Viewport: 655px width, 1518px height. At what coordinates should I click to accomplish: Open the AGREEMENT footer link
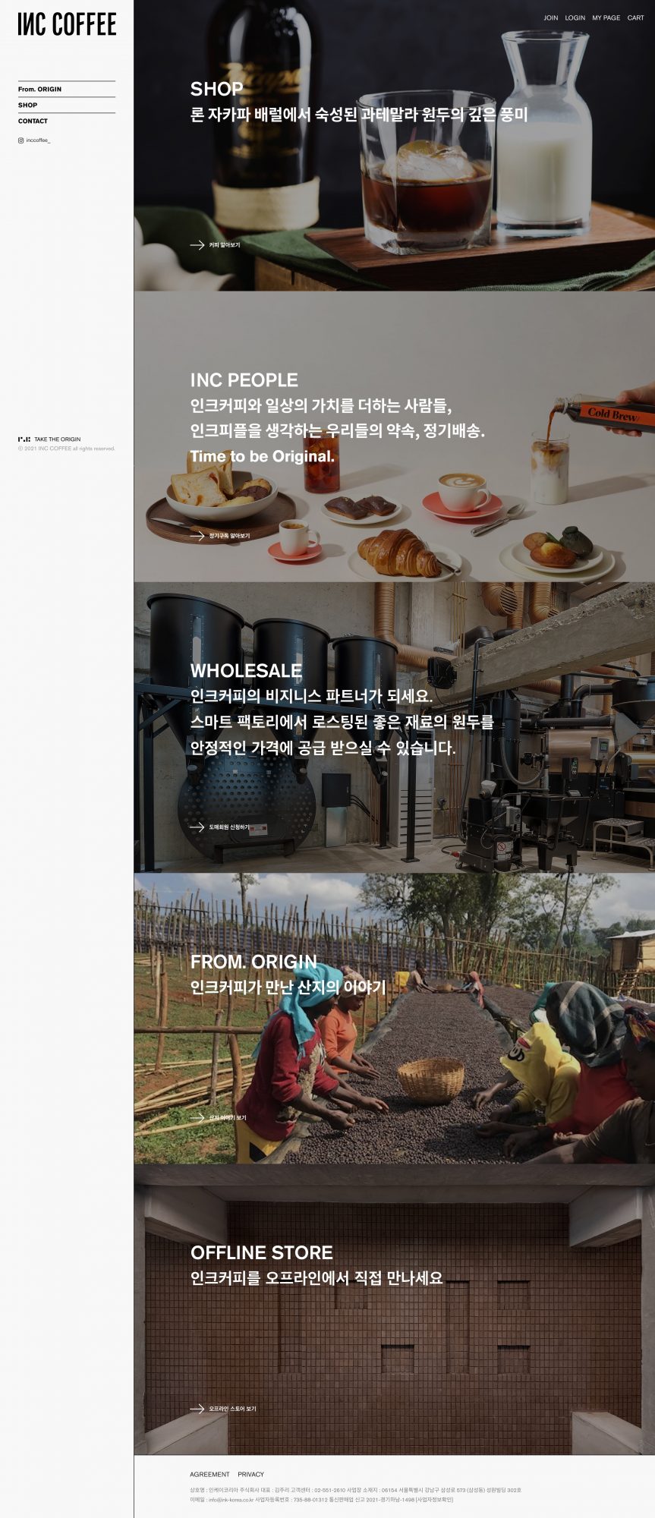(x=209, y=1474)
